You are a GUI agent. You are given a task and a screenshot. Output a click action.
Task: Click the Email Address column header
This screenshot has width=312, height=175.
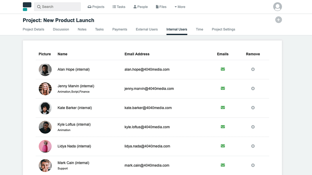[x=137, y=54]
